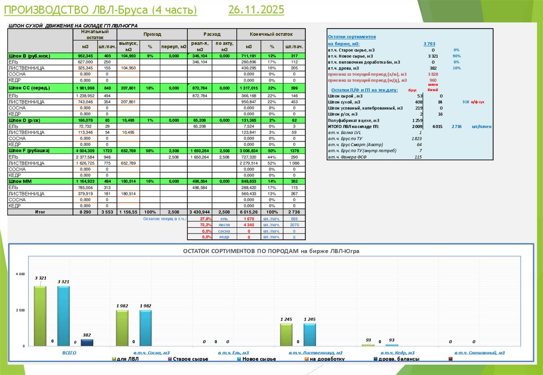543x375 pixels.
Task: Select the 'Шпон СС (серед.)' row header
Action: tap(40, 88)
